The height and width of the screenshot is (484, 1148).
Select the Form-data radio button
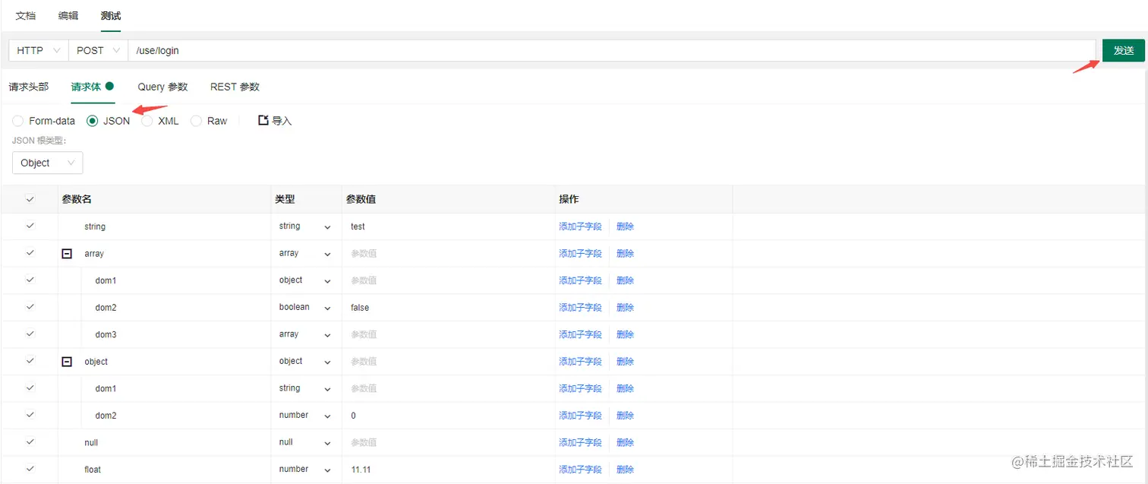[17, 121]
